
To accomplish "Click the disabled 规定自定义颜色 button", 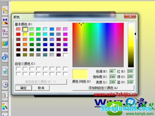I will coord(41,82).
